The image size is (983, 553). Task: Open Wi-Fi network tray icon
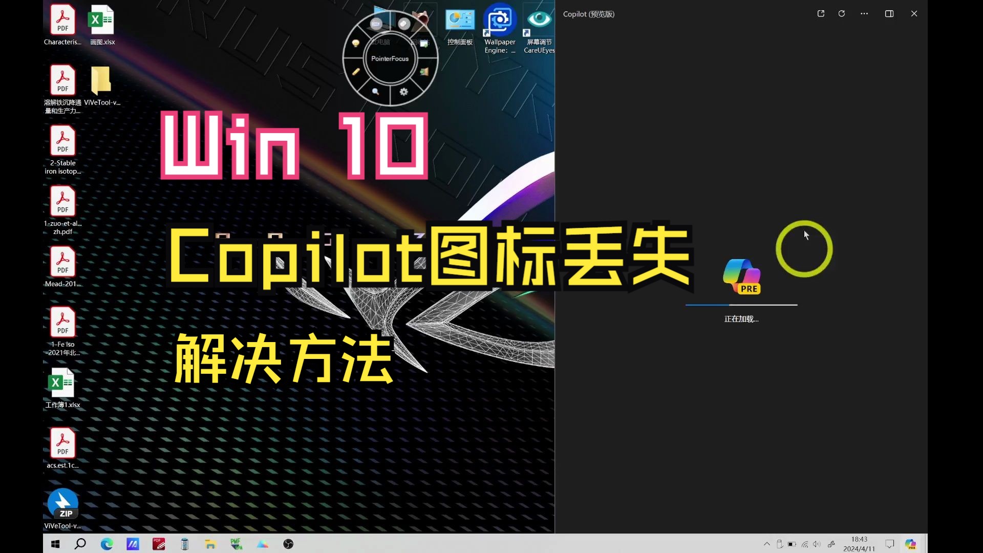[x=805, y=544]
